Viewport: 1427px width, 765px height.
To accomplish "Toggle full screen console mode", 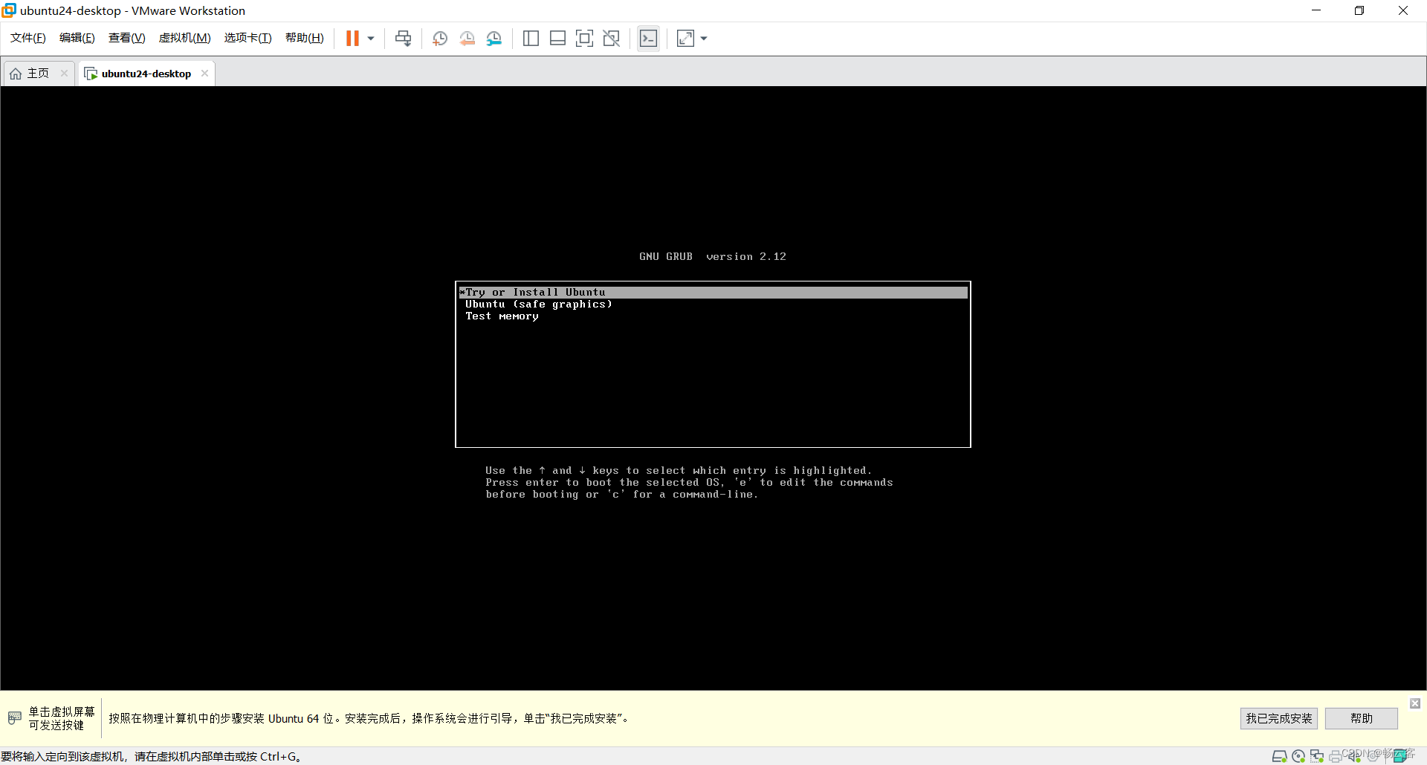I will click(585, 38).
